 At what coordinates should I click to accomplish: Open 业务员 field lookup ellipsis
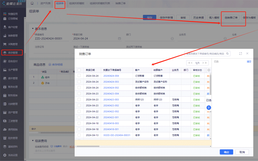[x=225, y=39]
